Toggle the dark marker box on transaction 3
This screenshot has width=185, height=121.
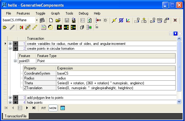point(15,97)
